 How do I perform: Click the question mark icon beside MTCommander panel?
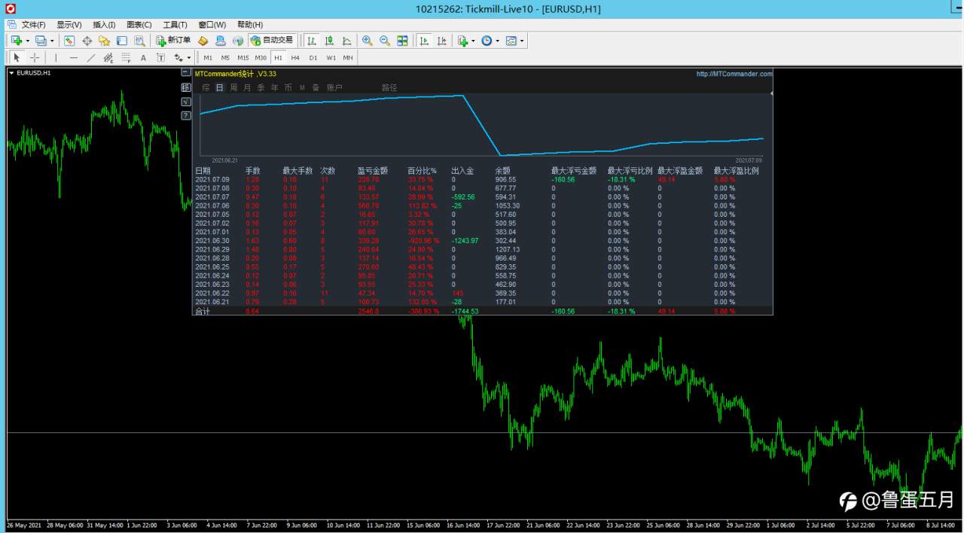coord(186,115)
